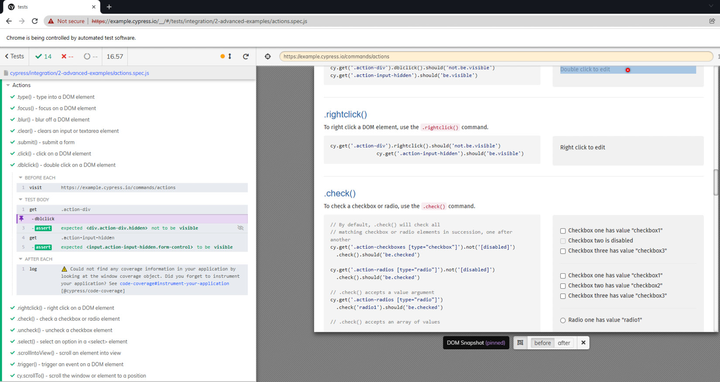Expand the .blur() test
The width and height of the screenshot is (720, 382).
pyautogui.click(x=53, y=119)
